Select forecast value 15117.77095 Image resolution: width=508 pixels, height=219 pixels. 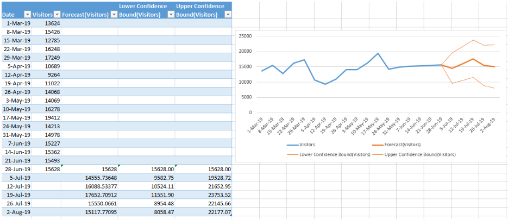(x=90, y=212)
